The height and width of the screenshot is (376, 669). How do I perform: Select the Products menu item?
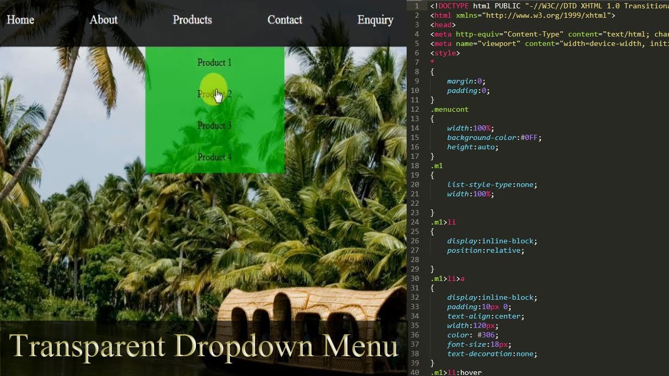click(x=192, y=20)
